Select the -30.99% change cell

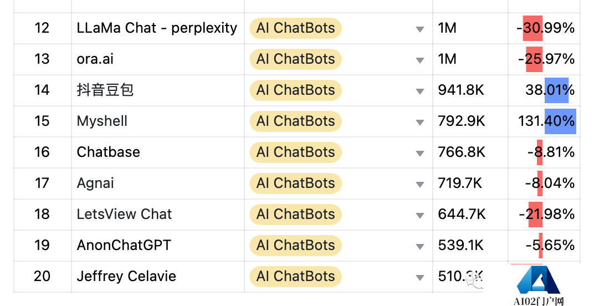[x=544, y=28]
